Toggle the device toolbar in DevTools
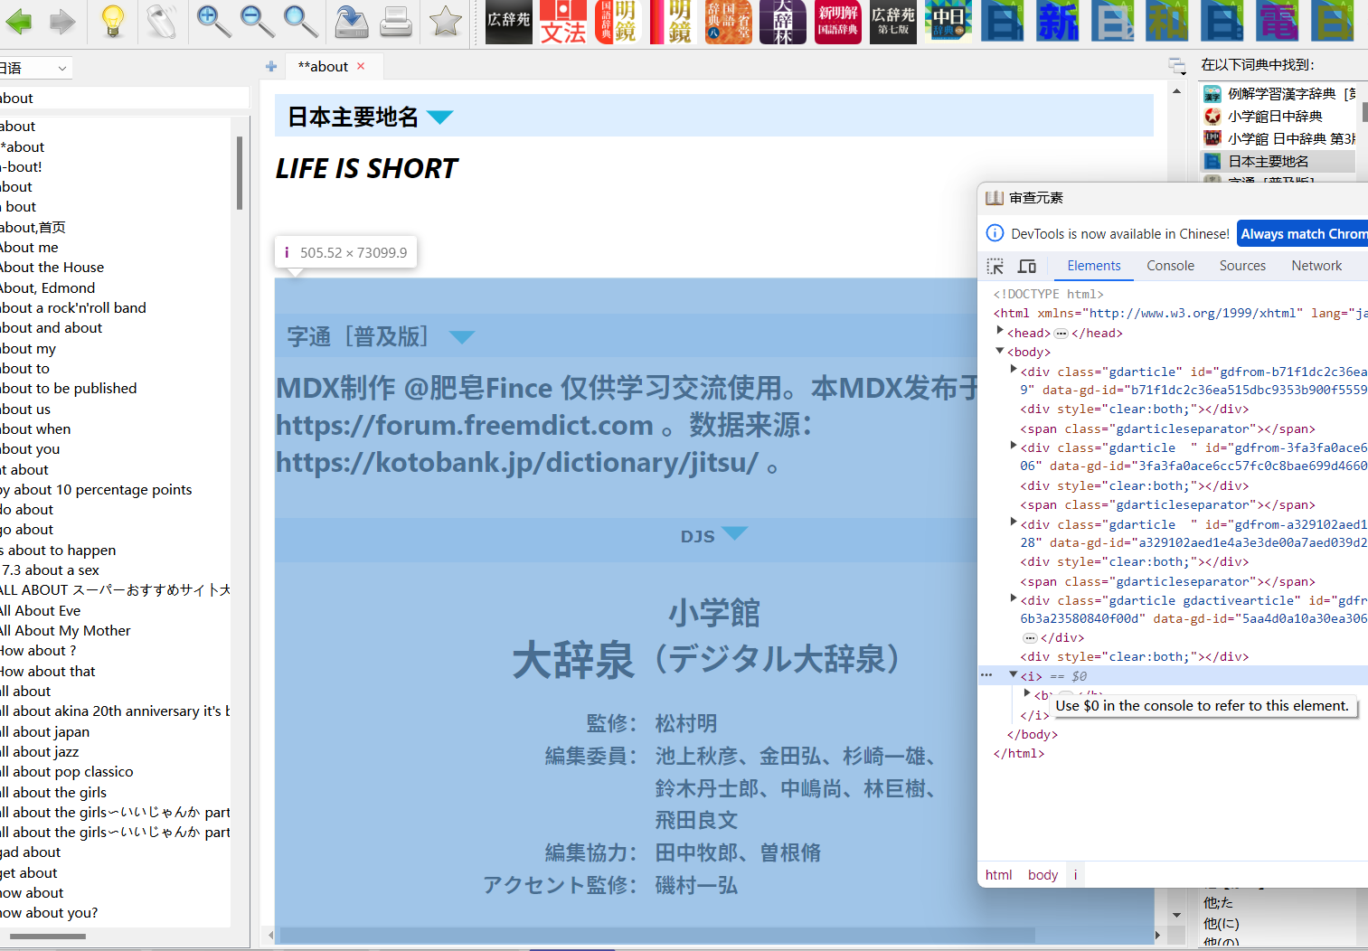 [1027, 266]
